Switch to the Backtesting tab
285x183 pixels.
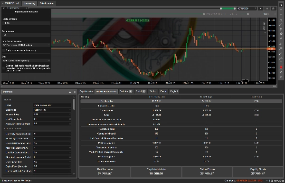click(29, 3)
